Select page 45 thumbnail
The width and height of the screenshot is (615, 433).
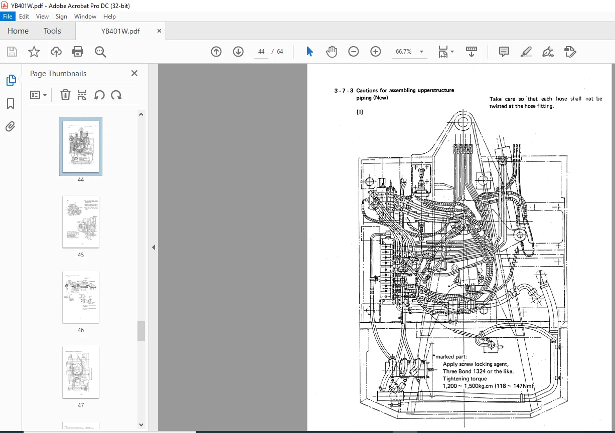coord(81,222)
